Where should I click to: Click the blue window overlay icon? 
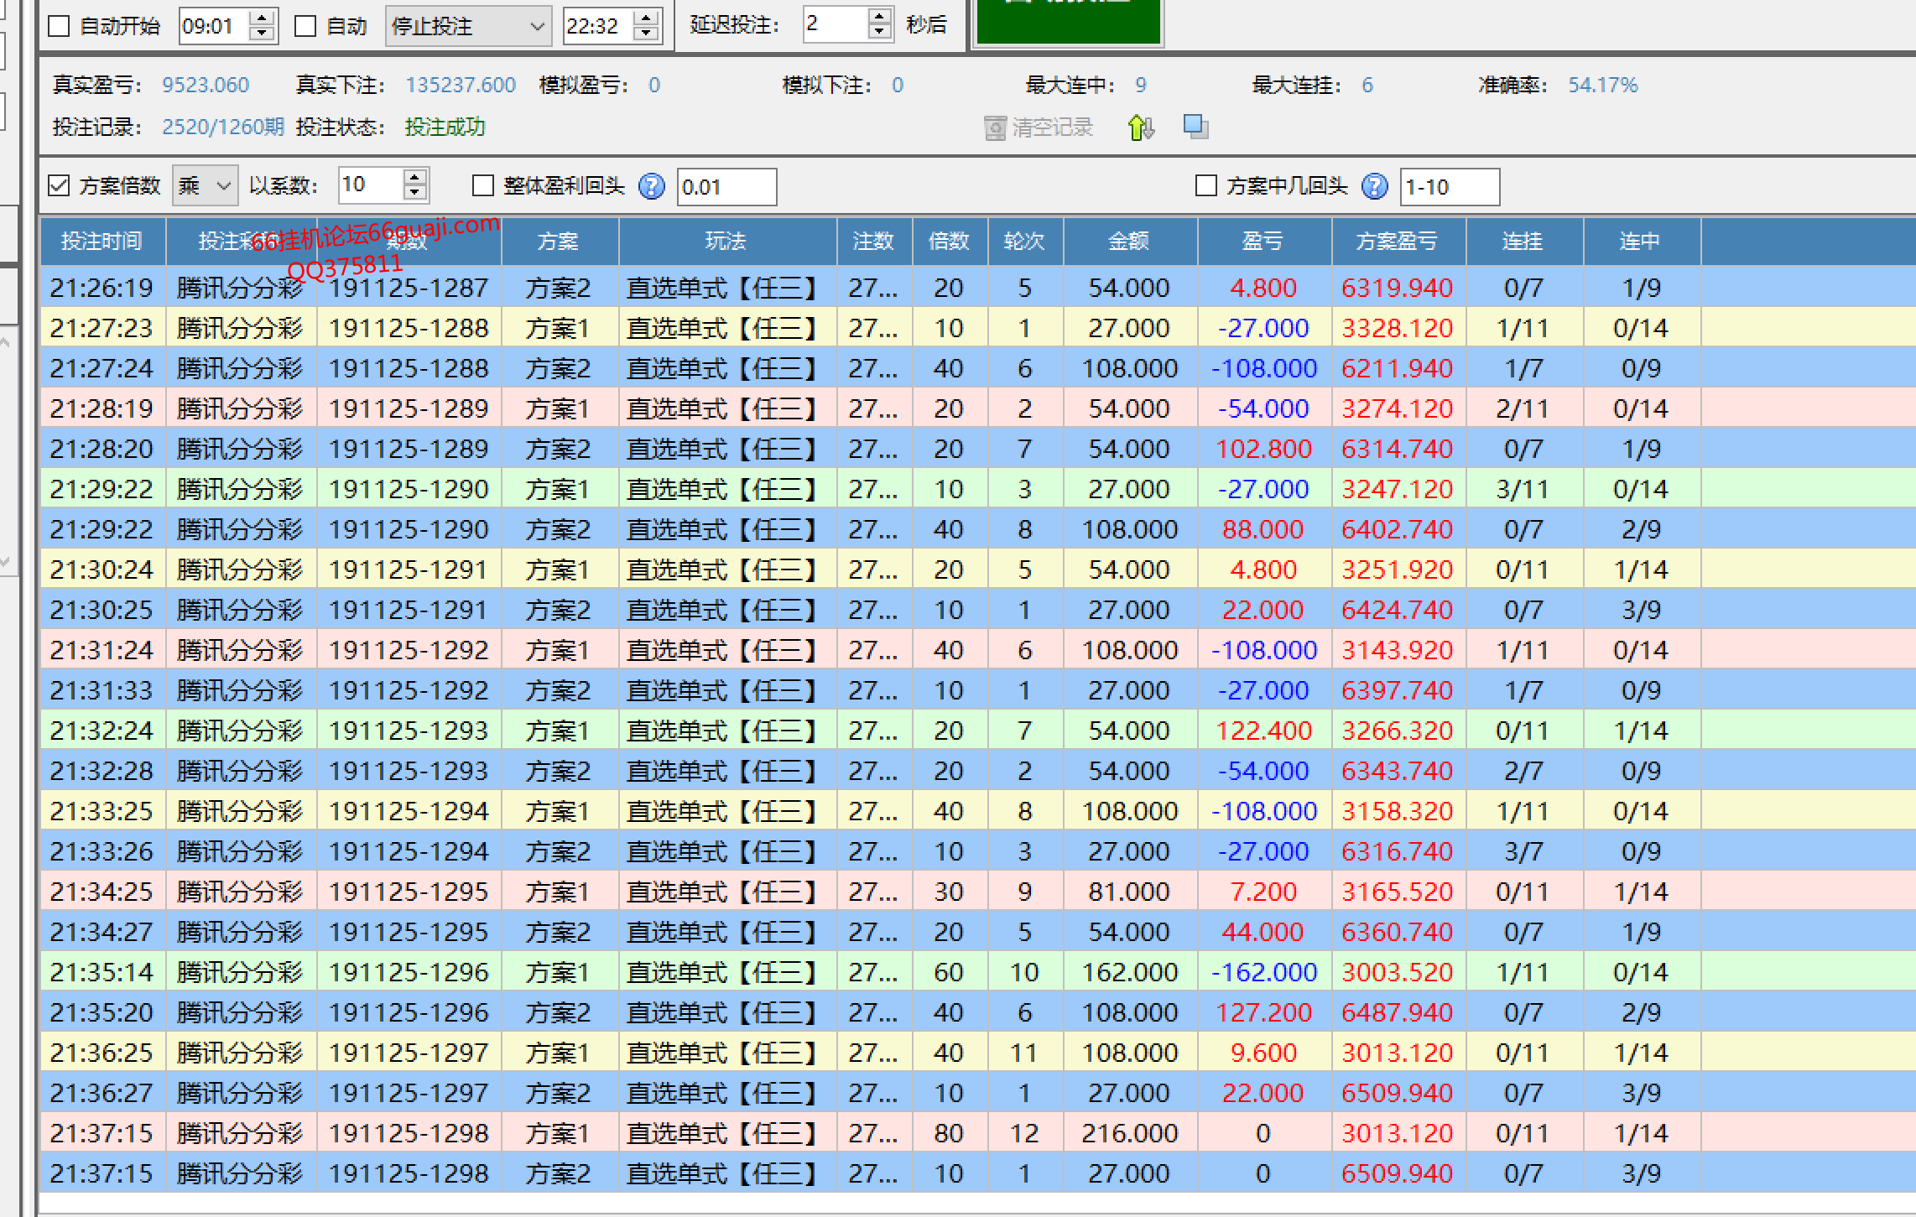(1195, 127)
